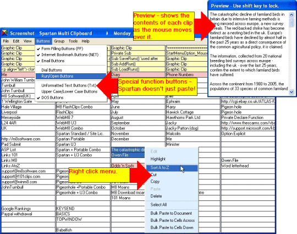Click the support@m8software.com clip

coord(28,171)
